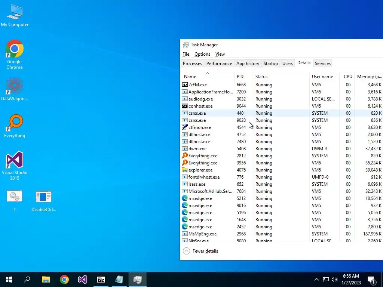Switch to Task Manager taskbar button
The height and width of the screenshot is (287, 383).
138,280
